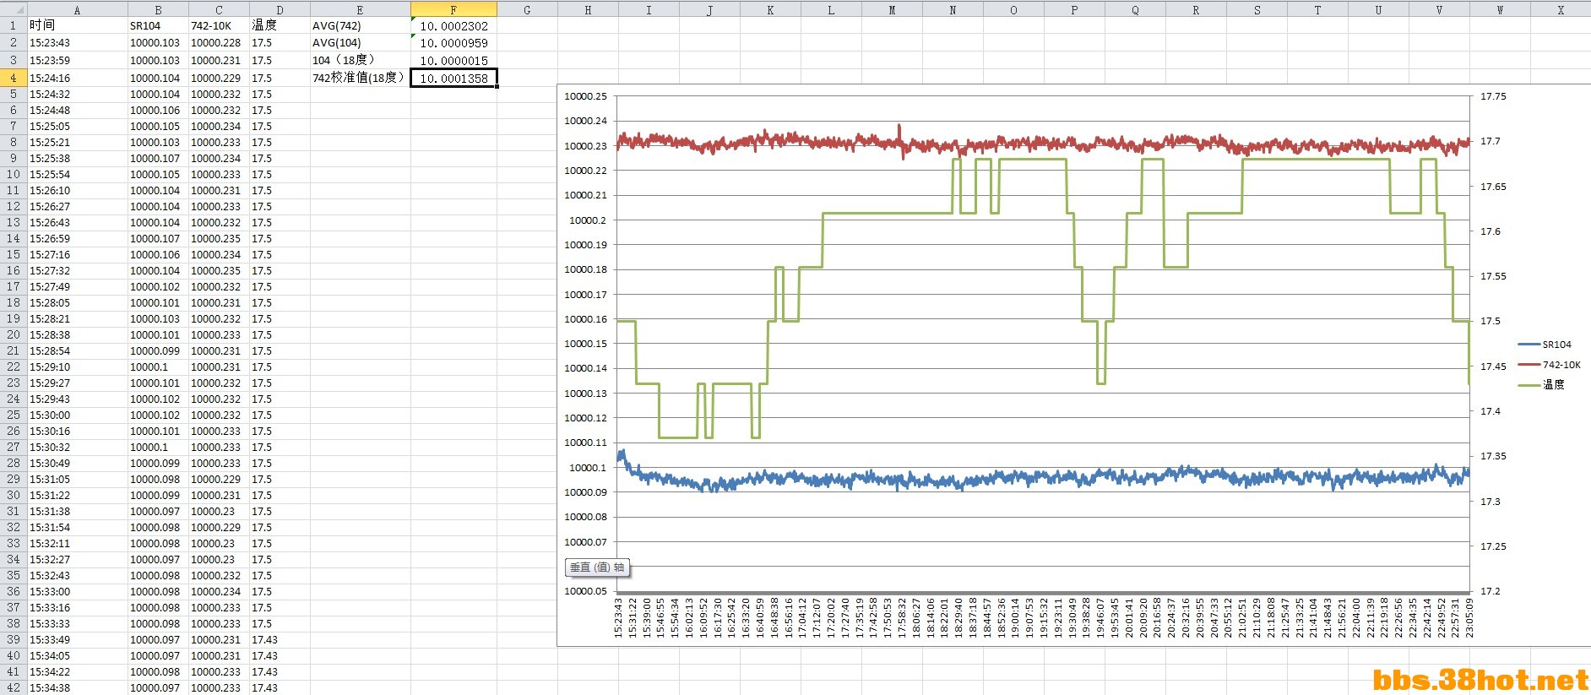The height and width of the screenshot is (695, 1591).
Task: Select row 1 header
Action: (x=13, y=25)
